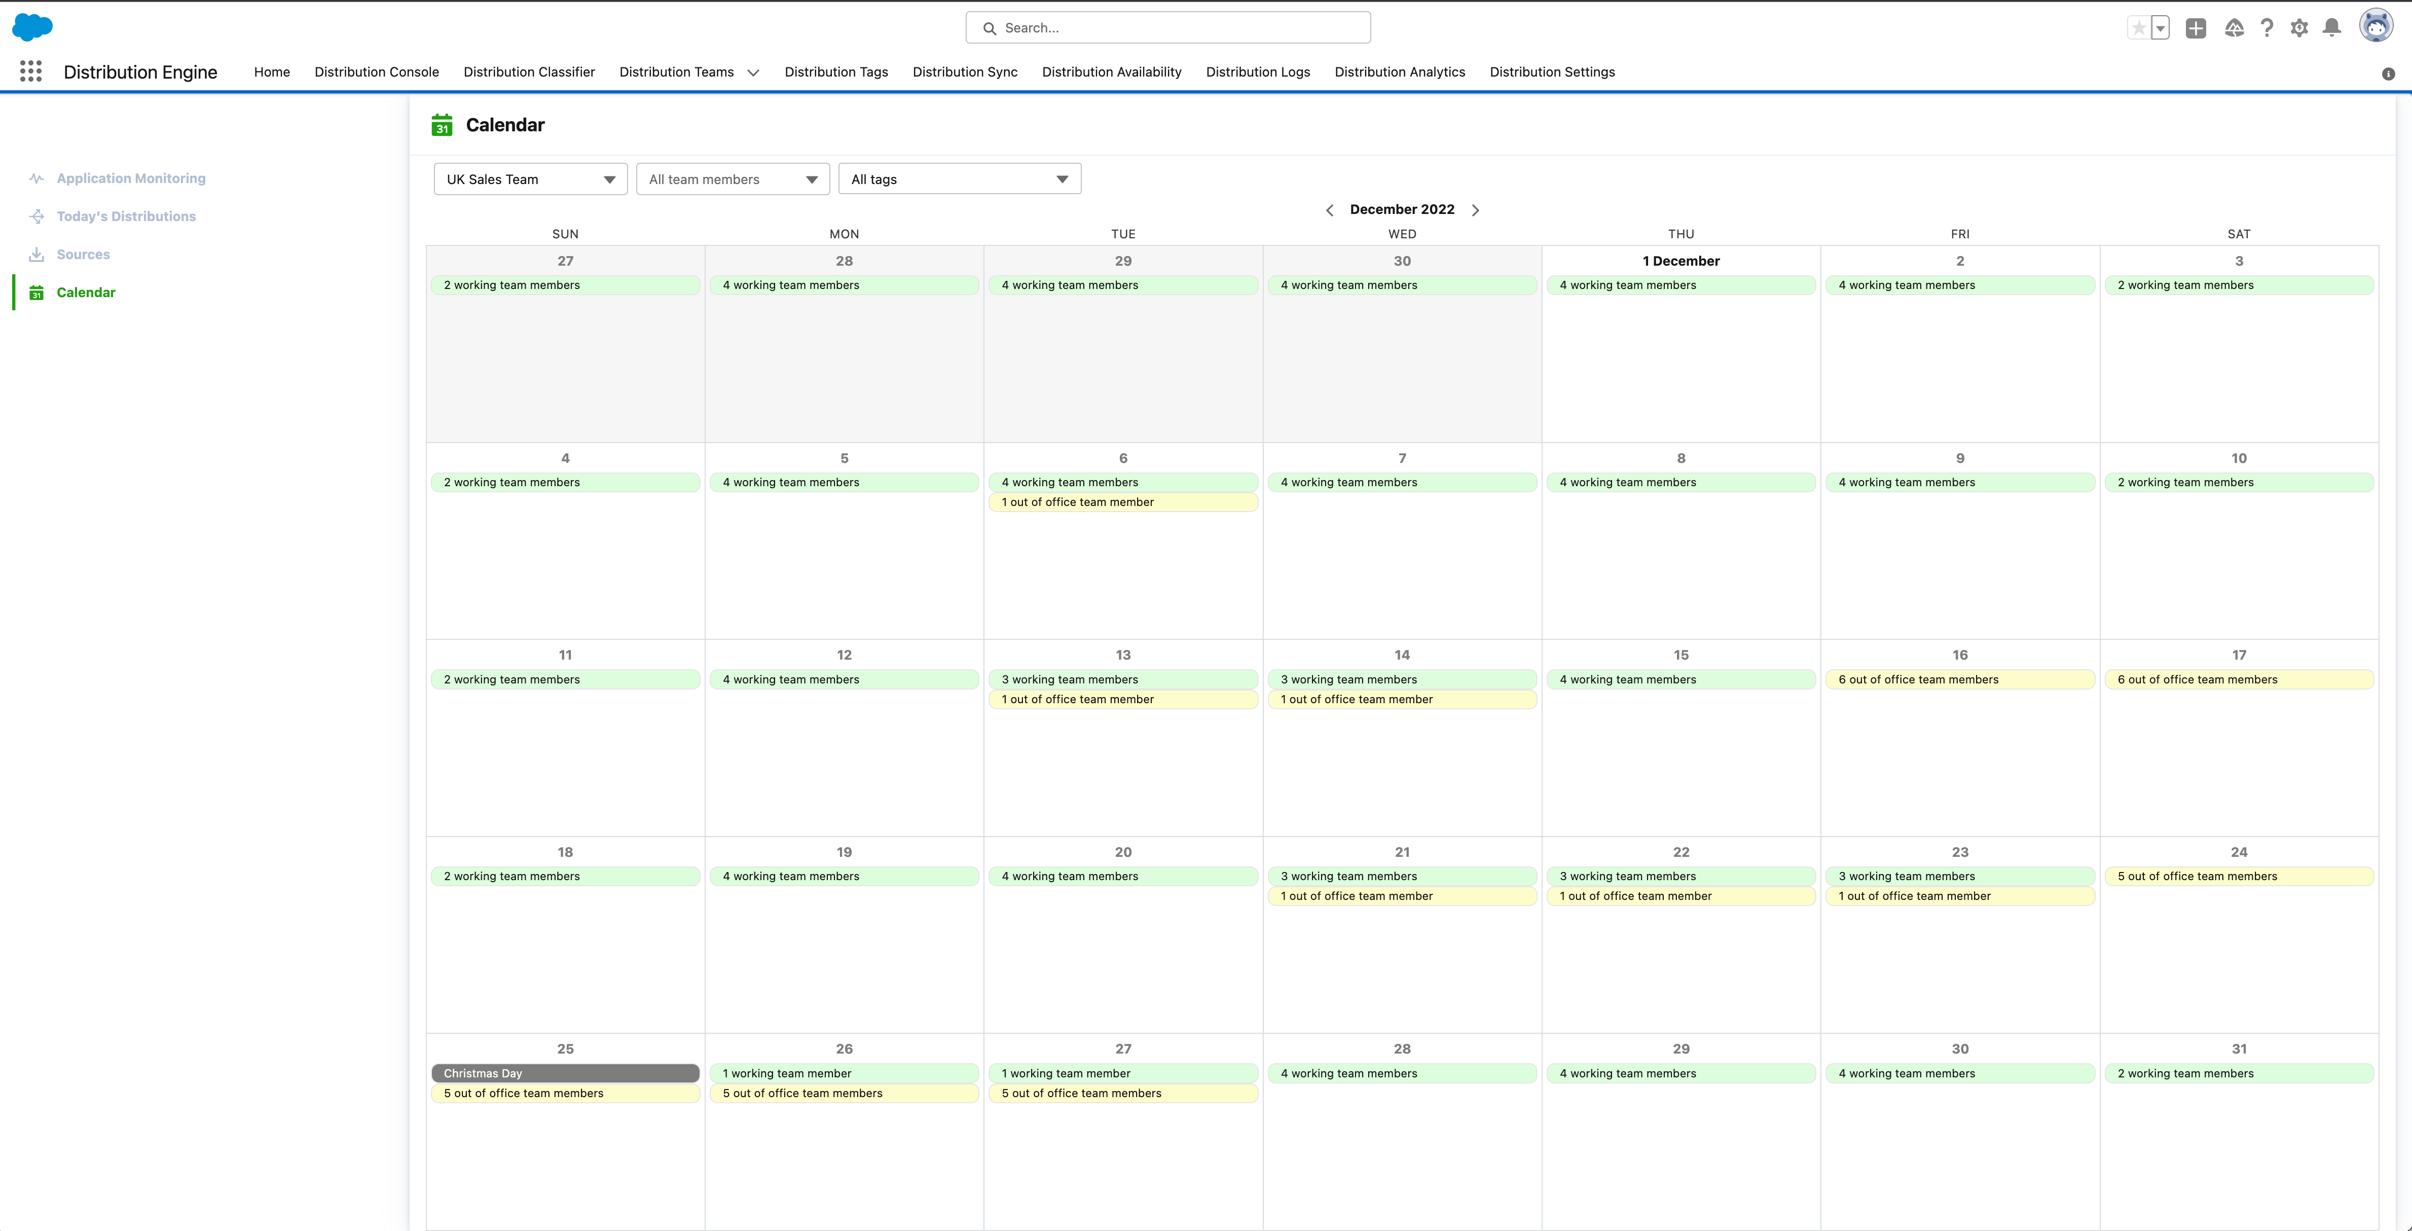Open the UK Sales Team dropdown
Screen dimensions: 2412x1231
[x=531, y=179]
